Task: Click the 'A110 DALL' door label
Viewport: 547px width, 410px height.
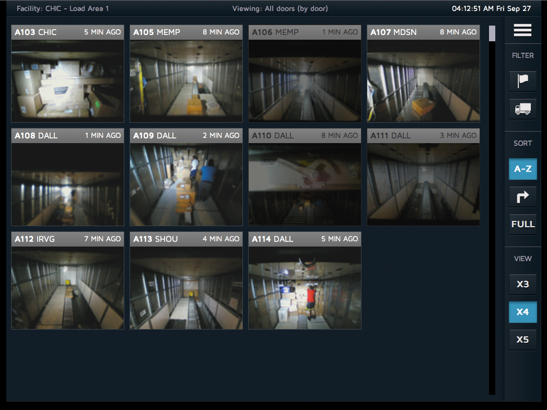Action: click(x=273, y=136)
